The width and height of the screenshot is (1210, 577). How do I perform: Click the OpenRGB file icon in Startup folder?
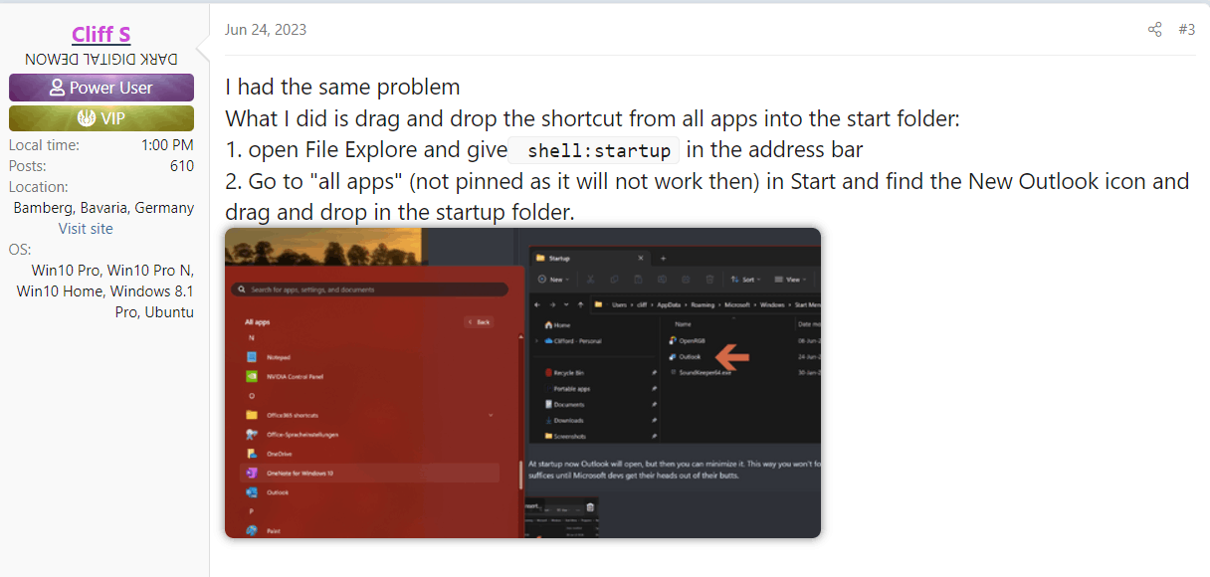[673, 341]
